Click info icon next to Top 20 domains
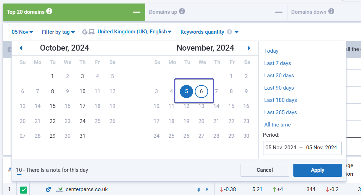The height and width of the screenshot is (195, 361). [49, 12]
